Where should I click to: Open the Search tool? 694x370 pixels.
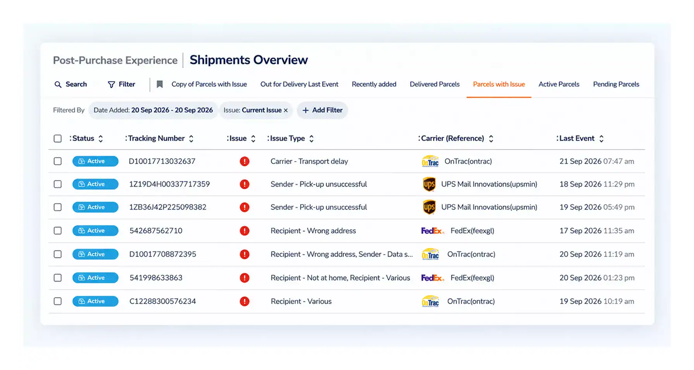[x=71, y=84]
